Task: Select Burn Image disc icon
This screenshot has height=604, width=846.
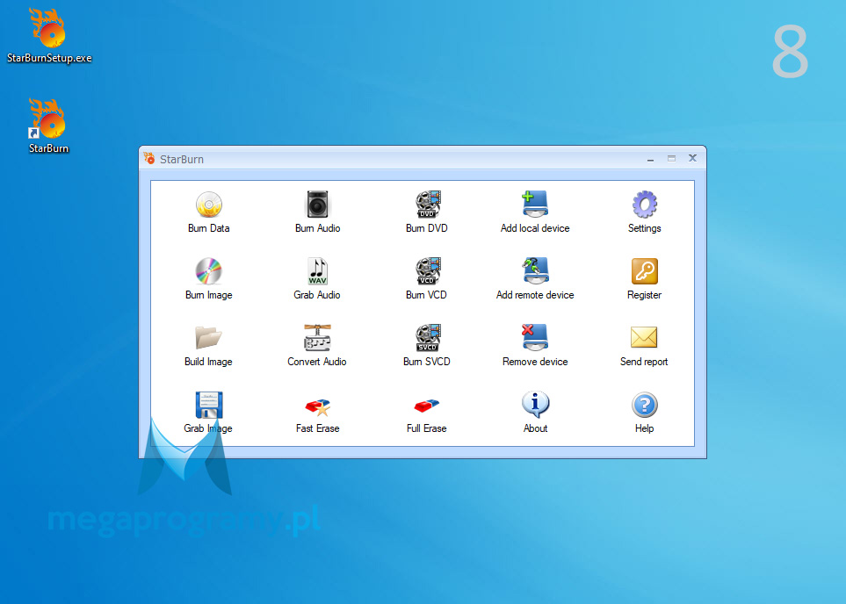Action: (209, 271)
